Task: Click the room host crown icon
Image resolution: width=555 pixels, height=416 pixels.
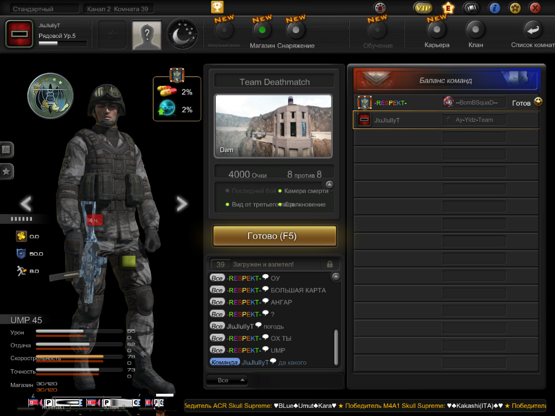Action: [538, 101]
